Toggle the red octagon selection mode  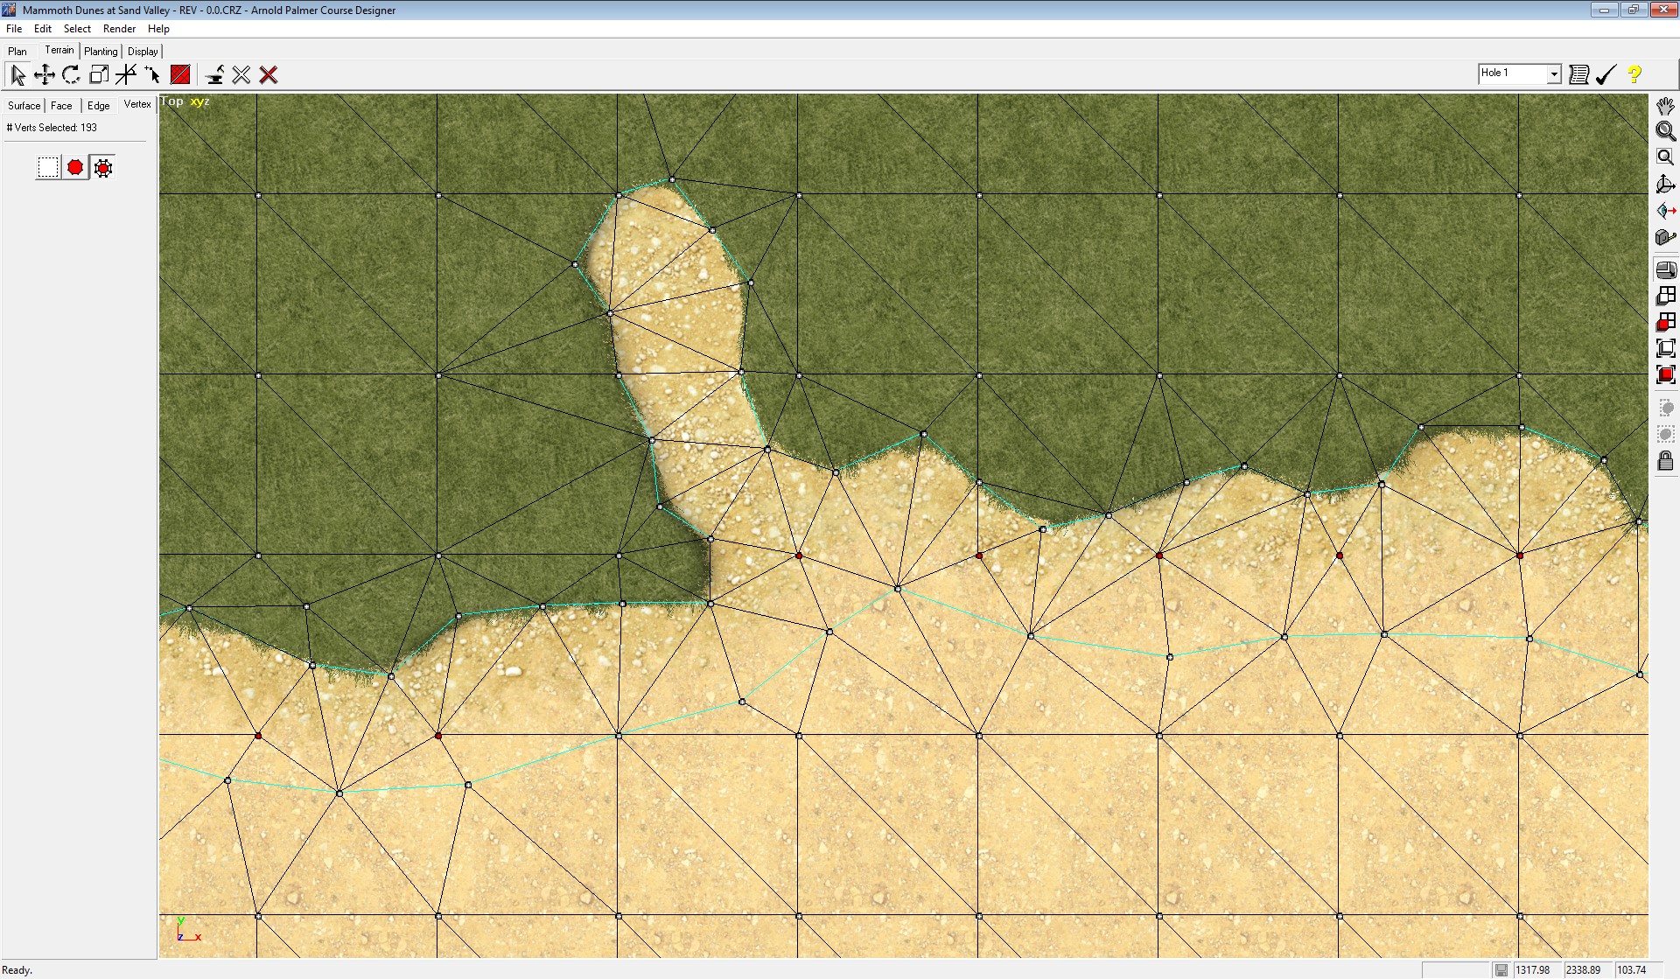point(75,167)
